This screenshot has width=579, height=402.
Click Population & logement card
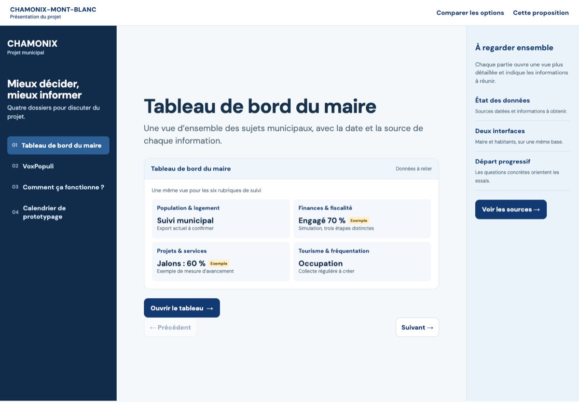coord(221,219)
